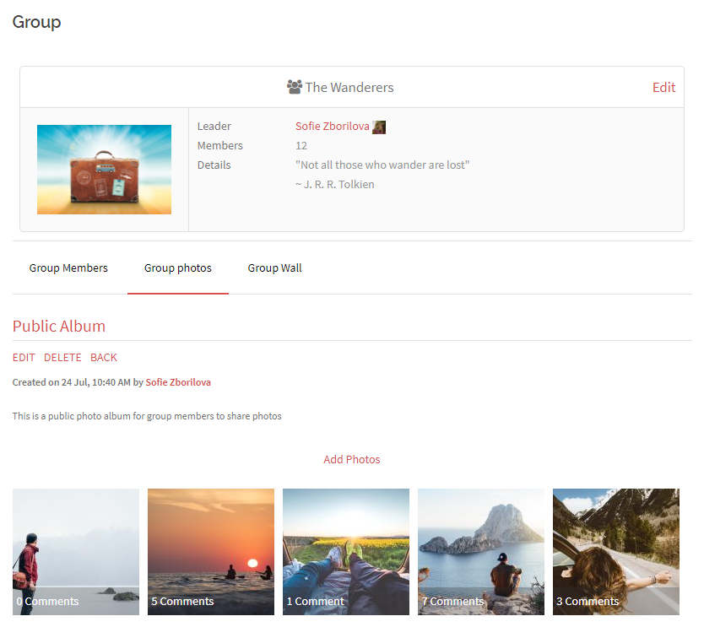The width and height of the screenshot is (704, 627).
Task: Select the Group photos tab
Action: click(x=178, y=268)
